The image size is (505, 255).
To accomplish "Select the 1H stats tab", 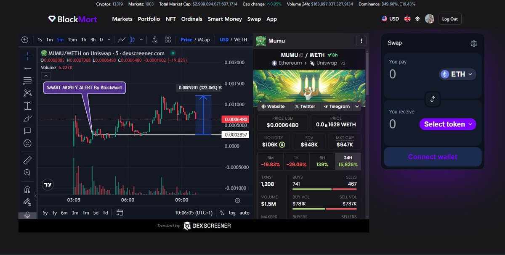I will pyautogui.click(x=296, y=161).
